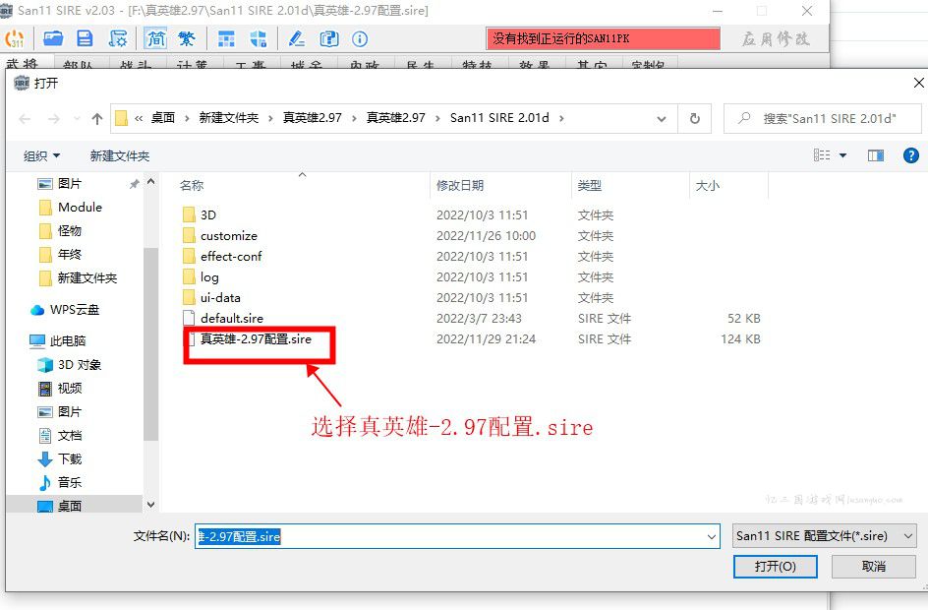928x610 pixels.
Task: Open the recent locations dropdown arrow
Action: point(77,119)
